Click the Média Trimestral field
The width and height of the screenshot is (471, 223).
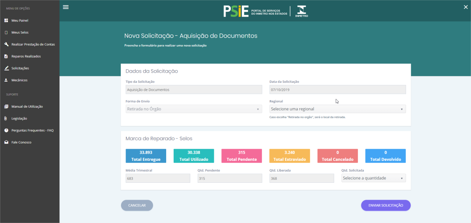[158, 178]
